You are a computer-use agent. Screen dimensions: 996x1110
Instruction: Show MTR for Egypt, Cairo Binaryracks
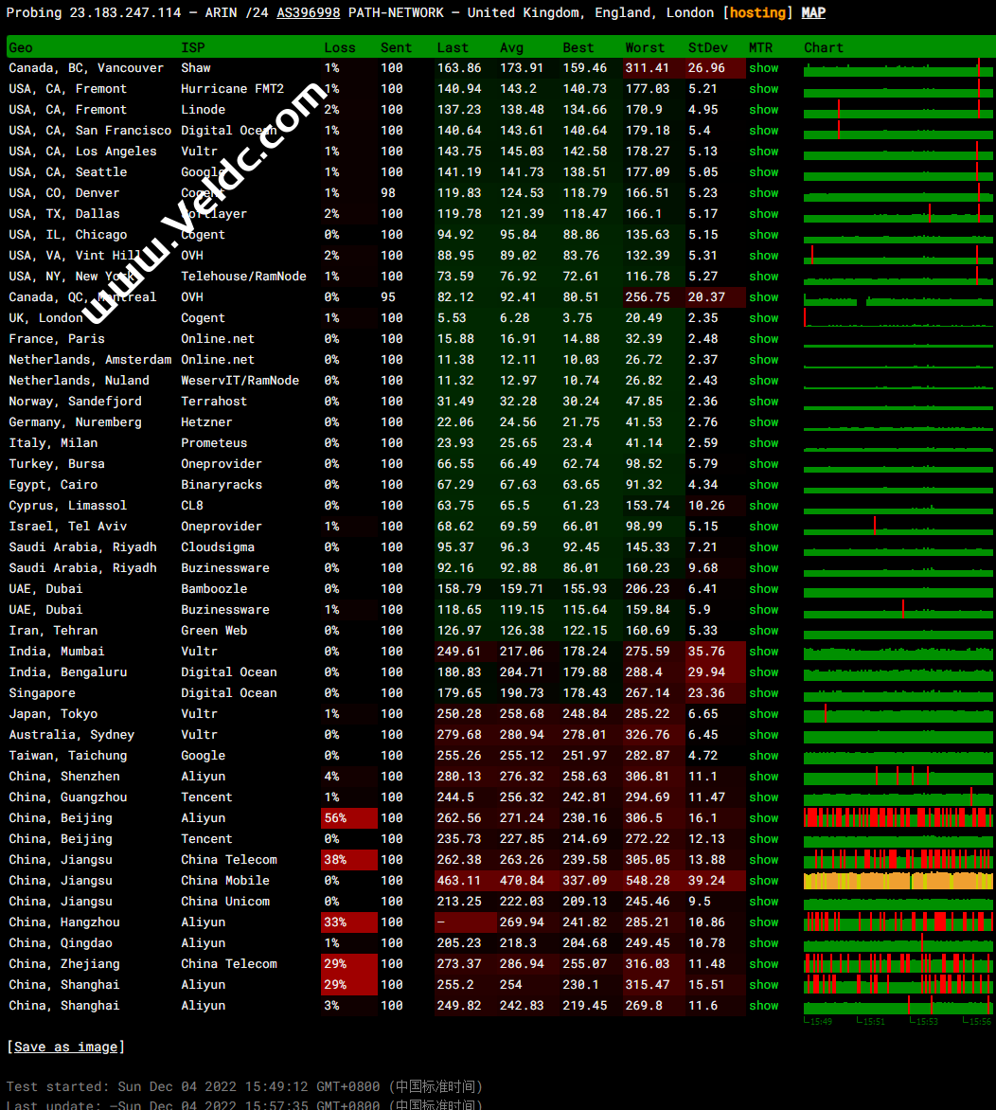[764, 485]
